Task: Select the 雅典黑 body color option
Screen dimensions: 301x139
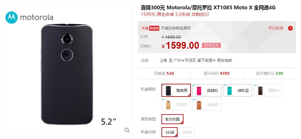Action: (176, 90)
